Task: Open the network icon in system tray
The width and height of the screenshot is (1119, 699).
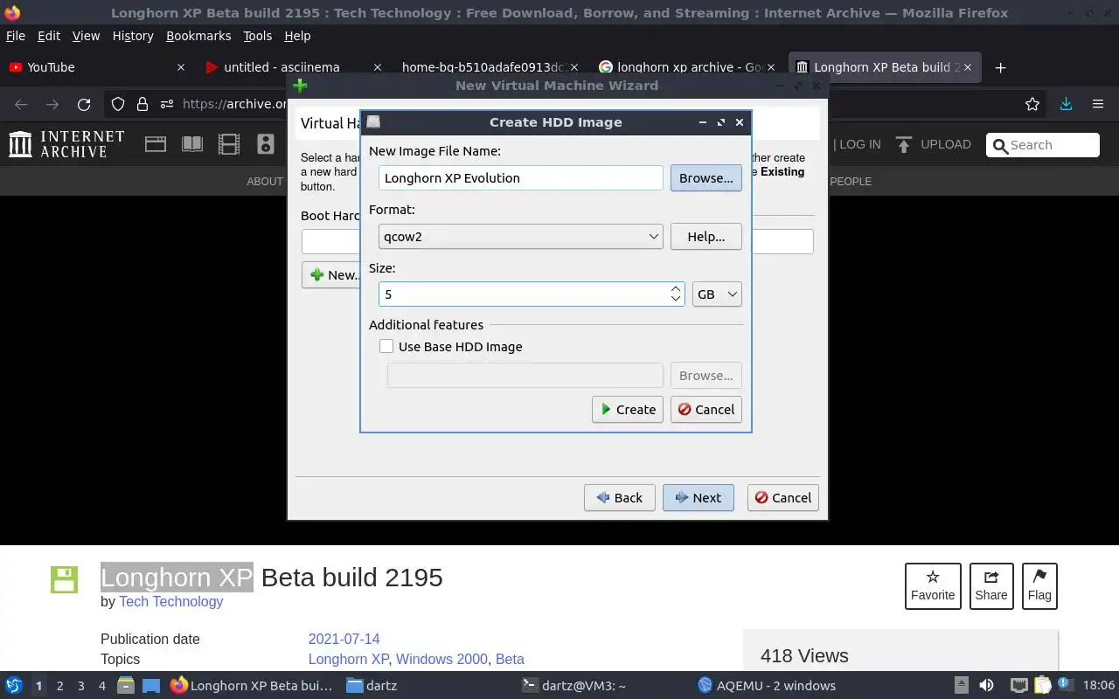Action: pos(1018,686)
